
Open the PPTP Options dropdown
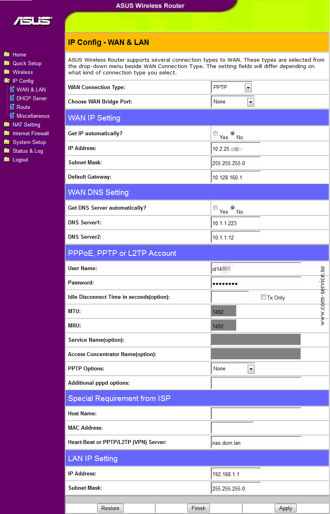tap(233, 369)
